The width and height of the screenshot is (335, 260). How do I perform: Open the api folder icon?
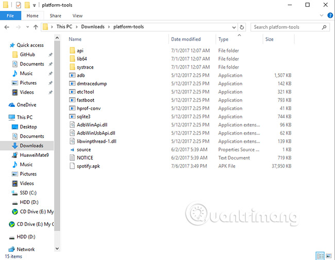(72, 51)
